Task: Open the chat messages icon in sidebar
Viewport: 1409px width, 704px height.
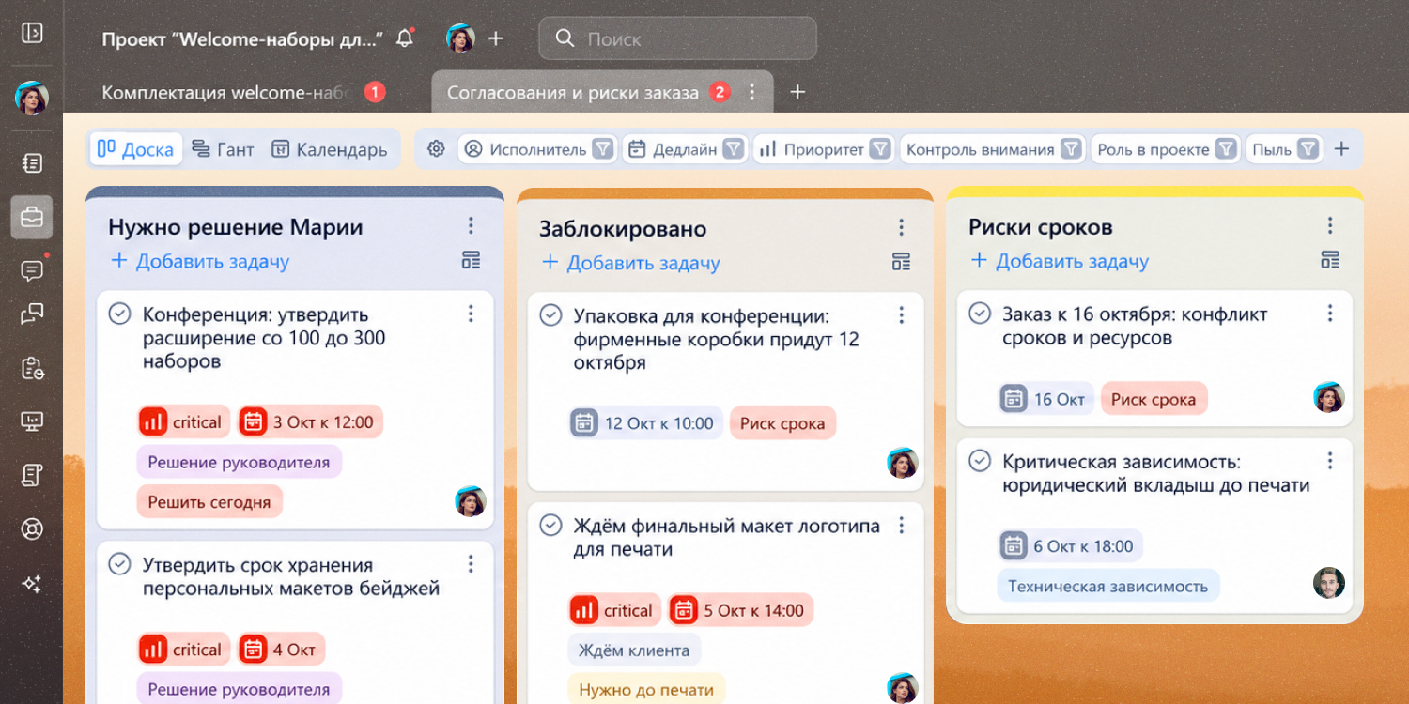Action: pos(32,271)
